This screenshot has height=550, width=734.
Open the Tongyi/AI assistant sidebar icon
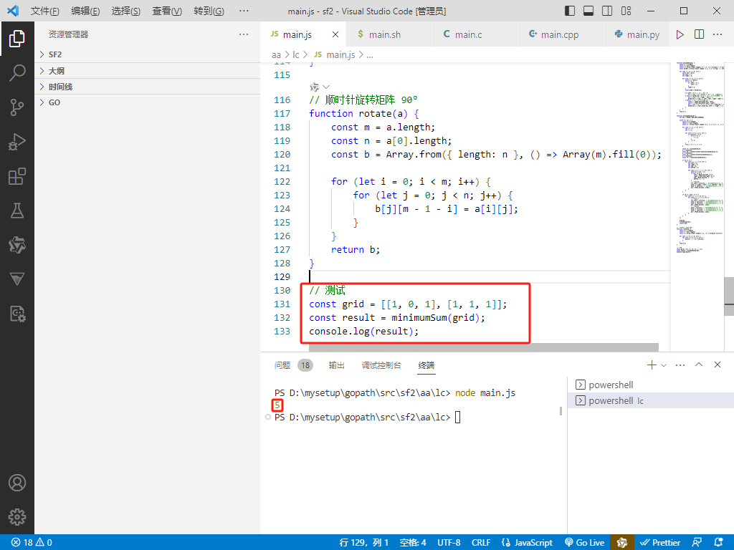[x=17, y=245]
